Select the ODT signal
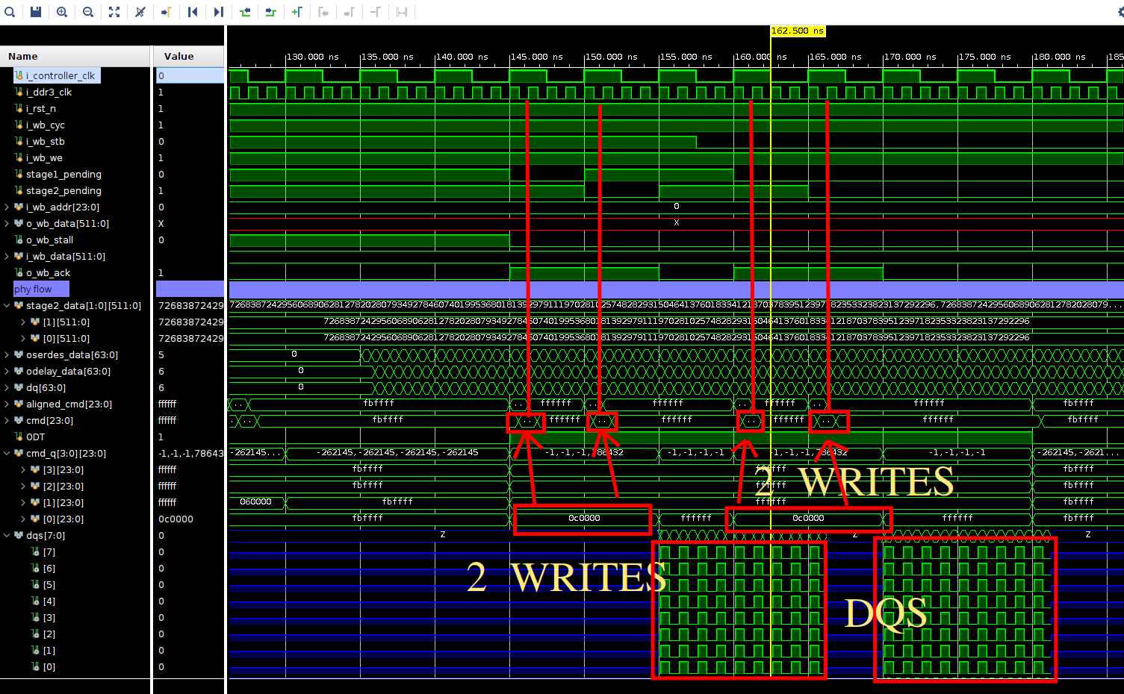The image size is (1124, 694). [35, 437]
